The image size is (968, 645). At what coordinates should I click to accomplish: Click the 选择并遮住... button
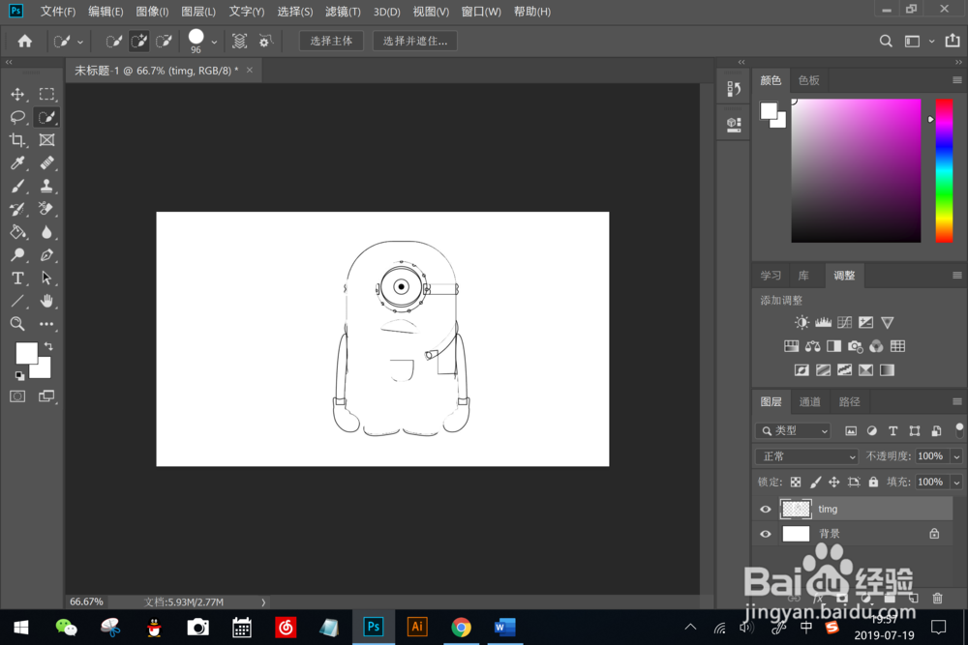pos(415,42)
